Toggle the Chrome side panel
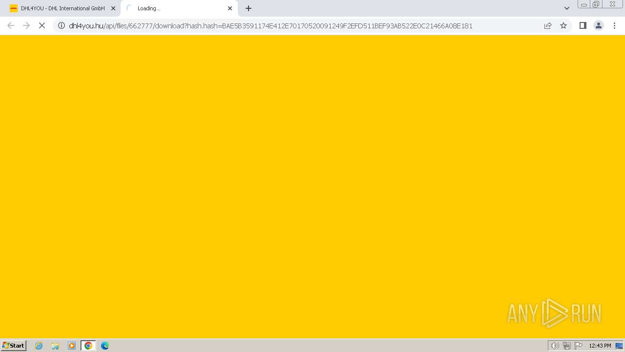 pyautogui.click(x=583, y=26)
